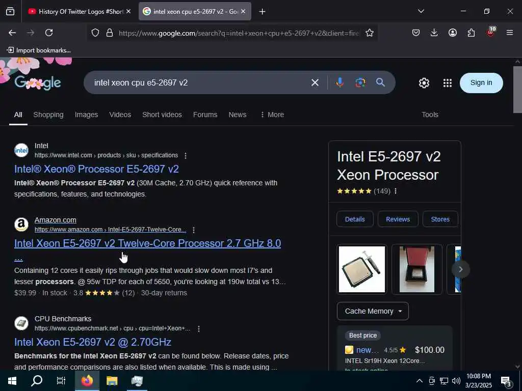Screen dimensions: 522x391
Task: Open the volume control in tray
Action: (456, 381)
